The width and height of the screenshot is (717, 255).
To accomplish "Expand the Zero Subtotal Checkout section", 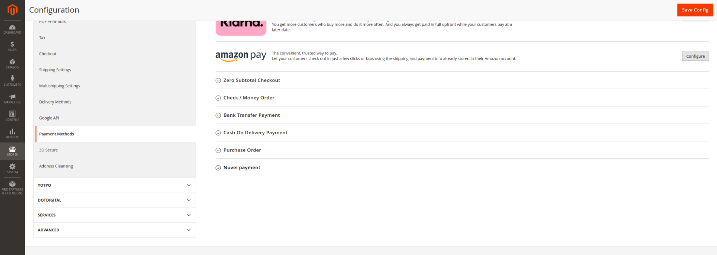I will 251,81.
